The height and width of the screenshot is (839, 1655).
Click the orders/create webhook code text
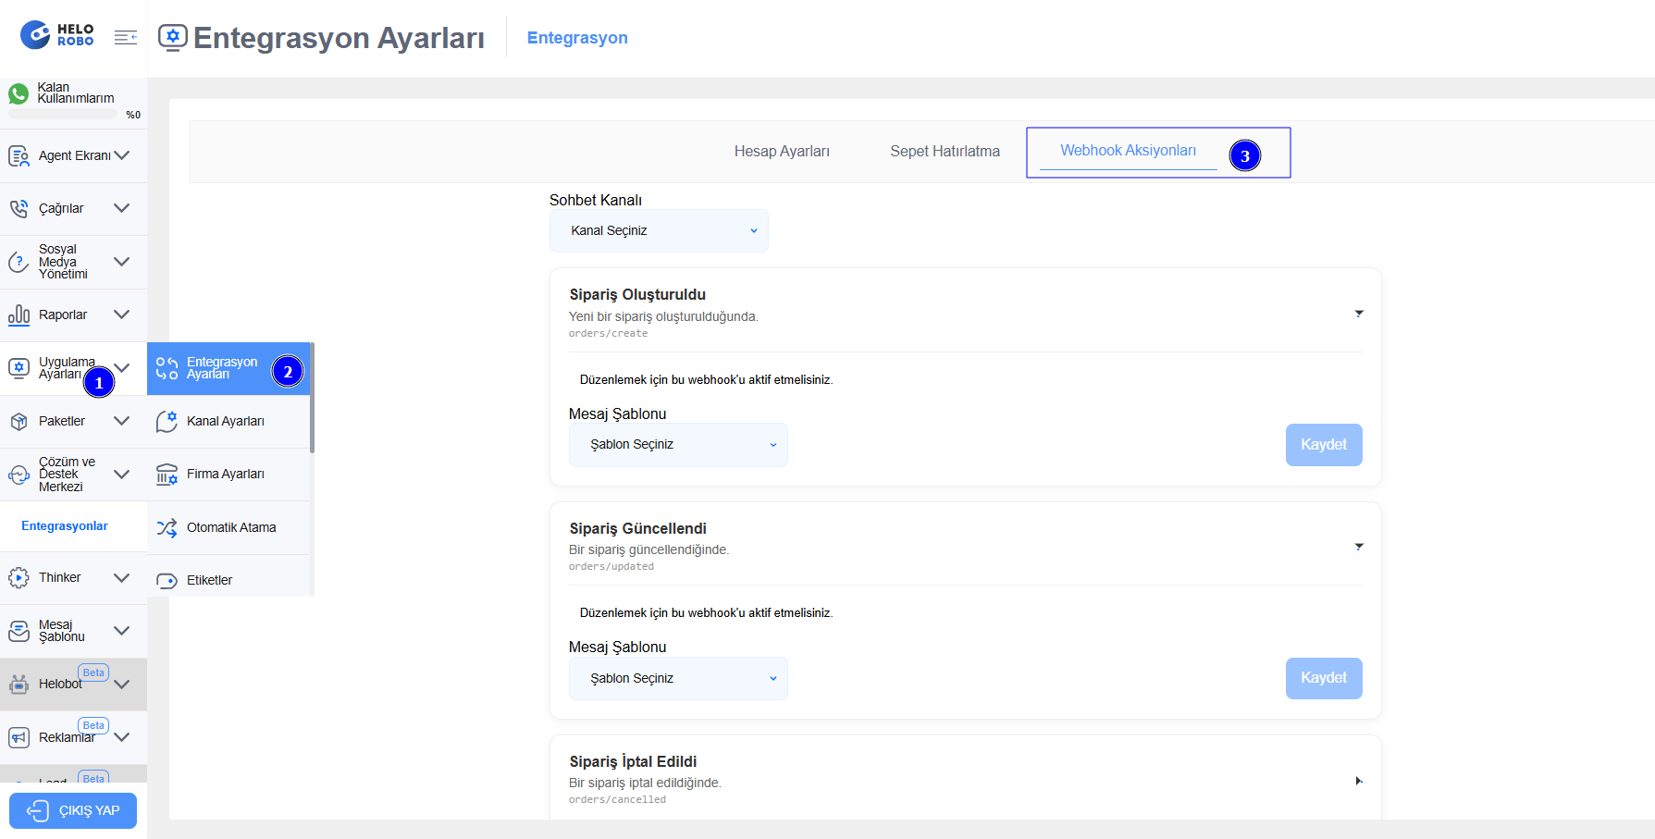[x=608, y=334]
